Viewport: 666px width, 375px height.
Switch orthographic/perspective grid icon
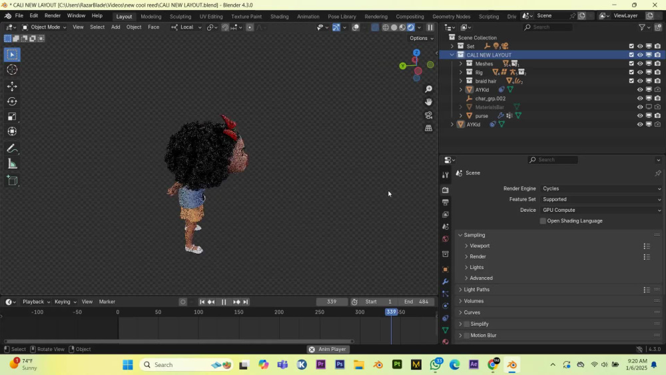coord(428,129)
